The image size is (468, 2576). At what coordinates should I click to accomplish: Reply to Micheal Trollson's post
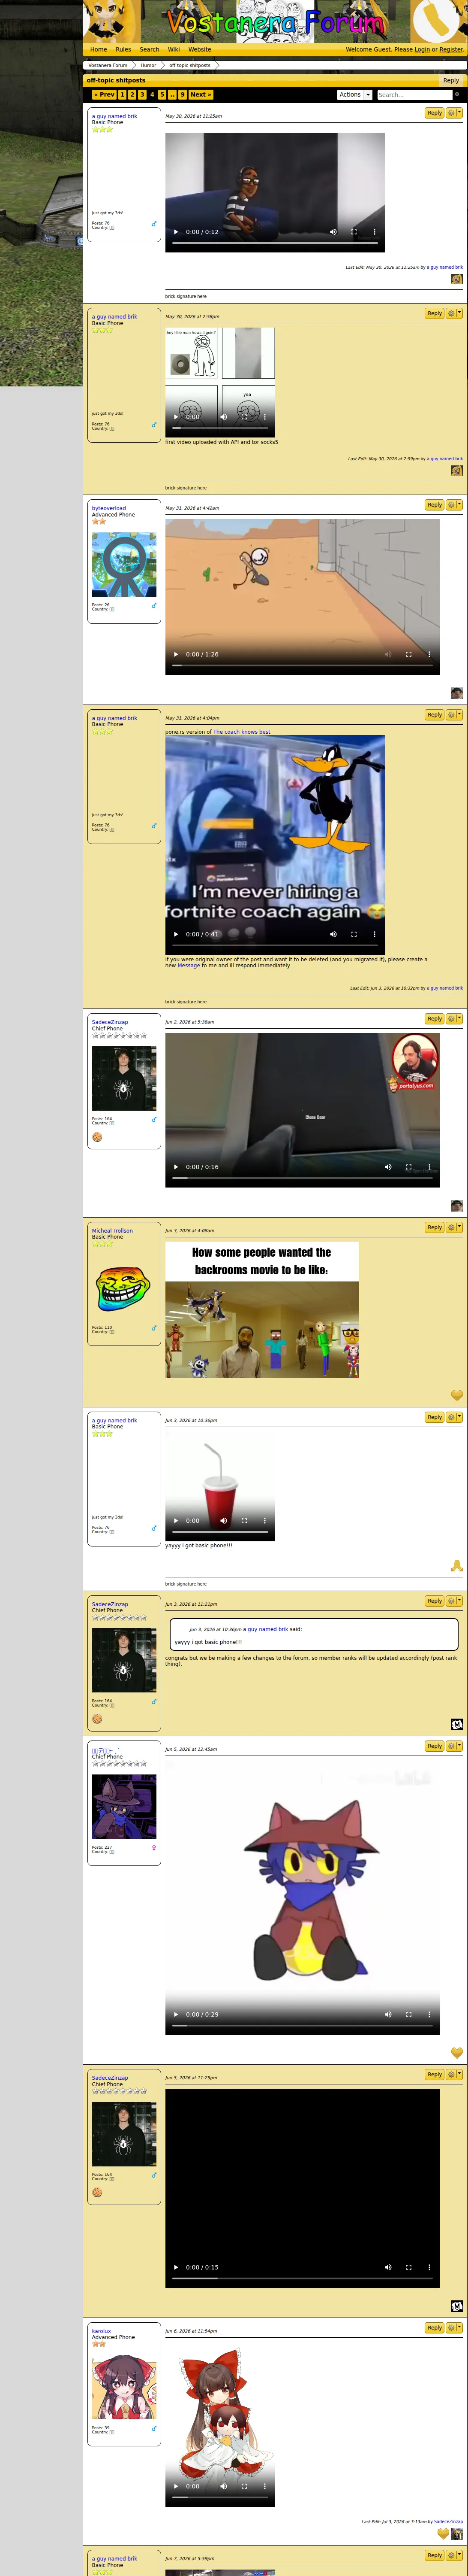(434, 1227)
